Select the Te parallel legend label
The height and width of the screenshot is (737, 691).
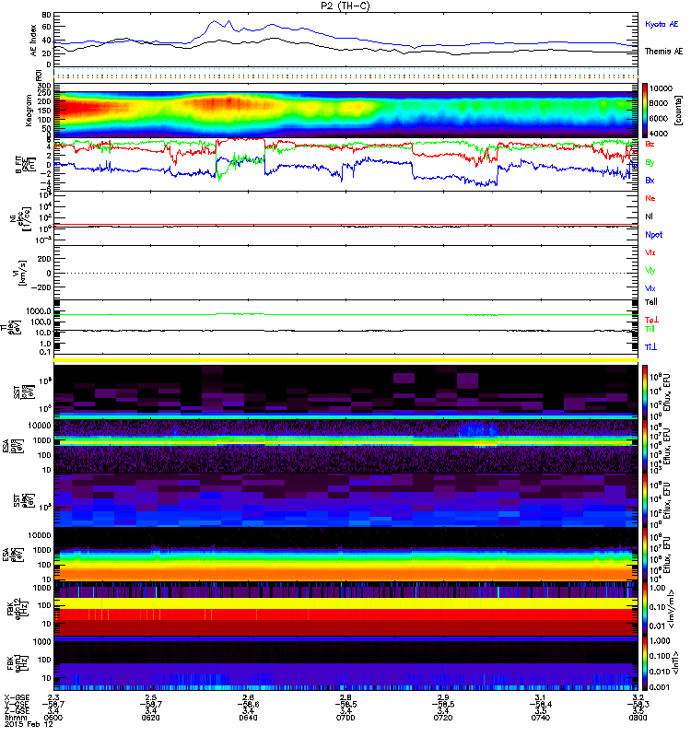click(x=651, y=302)
